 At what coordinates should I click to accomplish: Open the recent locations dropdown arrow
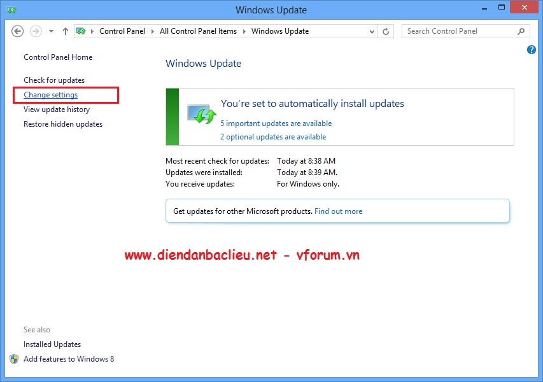52,31
